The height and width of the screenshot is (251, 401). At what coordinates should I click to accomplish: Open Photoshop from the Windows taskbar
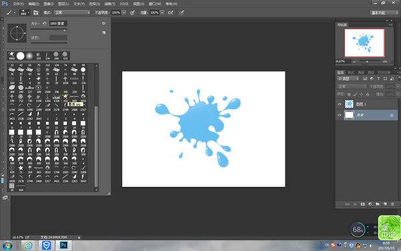point(63,246)
